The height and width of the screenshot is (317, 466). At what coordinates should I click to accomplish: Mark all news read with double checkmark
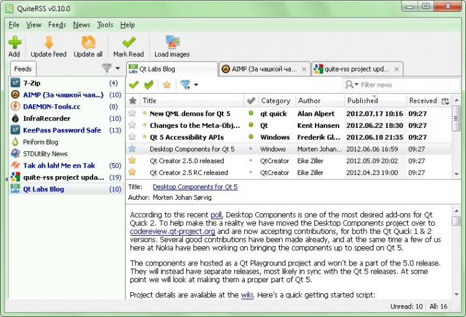click(148, 85)
